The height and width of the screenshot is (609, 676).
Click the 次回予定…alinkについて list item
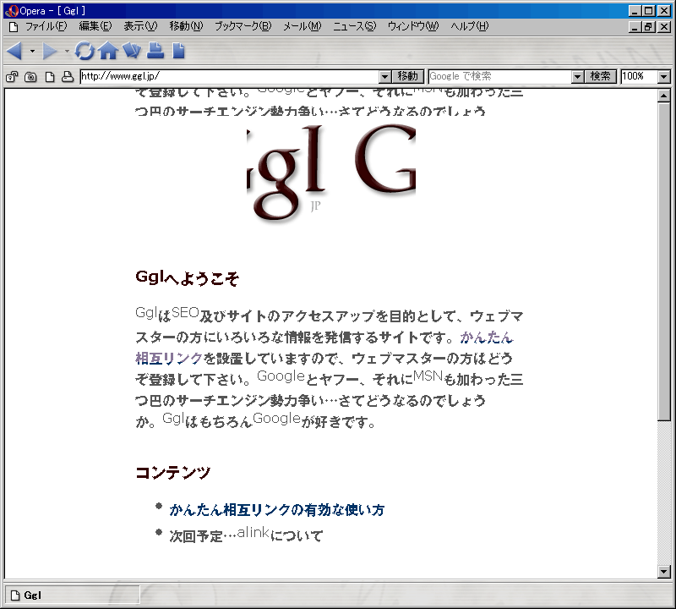246,535
